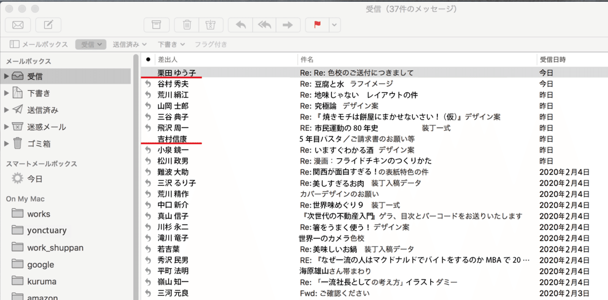
Task: Reply all using the double-arrow icon
Action: click(x=264, y=24)
